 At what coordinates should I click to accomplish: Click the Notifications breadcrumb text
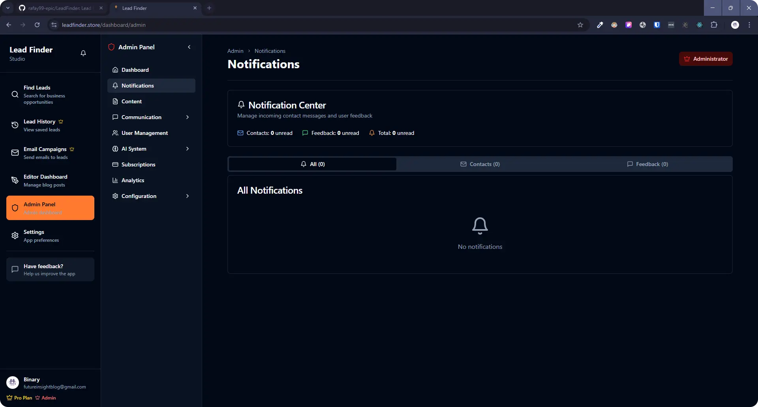[x=270, y=51]
